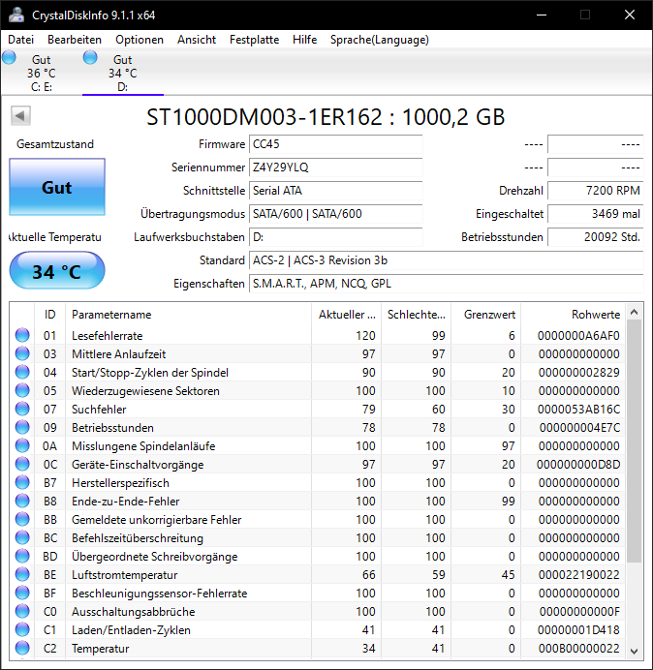Click the status orb for Übergeordnete Schreibvorgänge row
653x670 pixels.
tap(22, 556)
